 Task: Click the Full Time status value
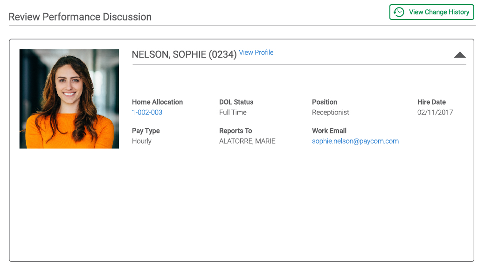[x=233, y=113]
